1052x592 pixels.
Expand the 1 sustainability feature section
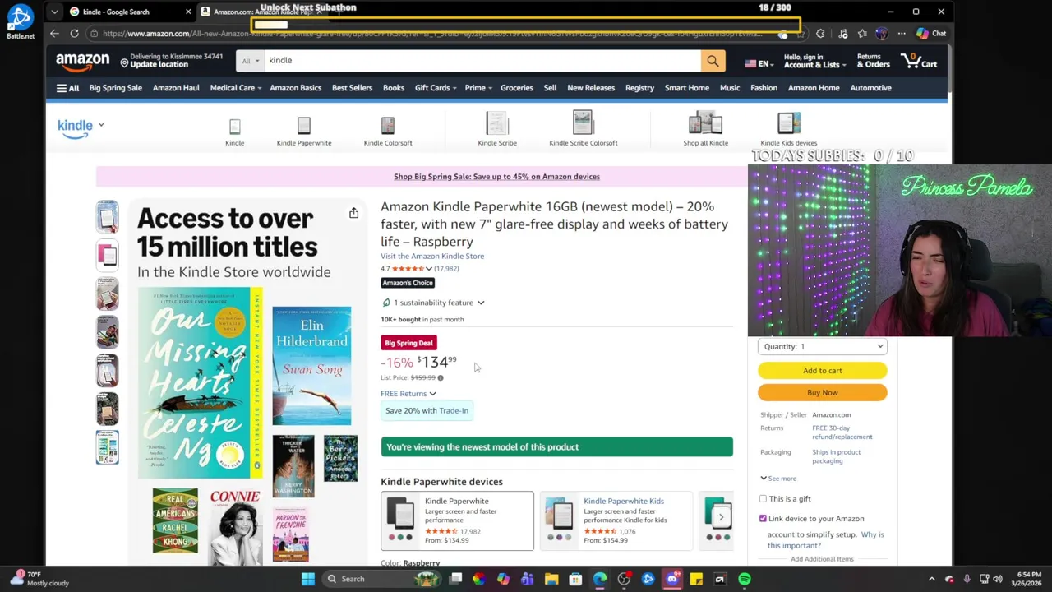433,303
